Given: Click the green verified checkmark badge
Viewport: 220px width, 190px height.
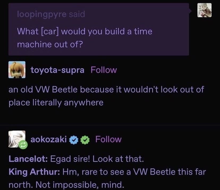Looking at the screenshot, I should click(x=84, y=140).
